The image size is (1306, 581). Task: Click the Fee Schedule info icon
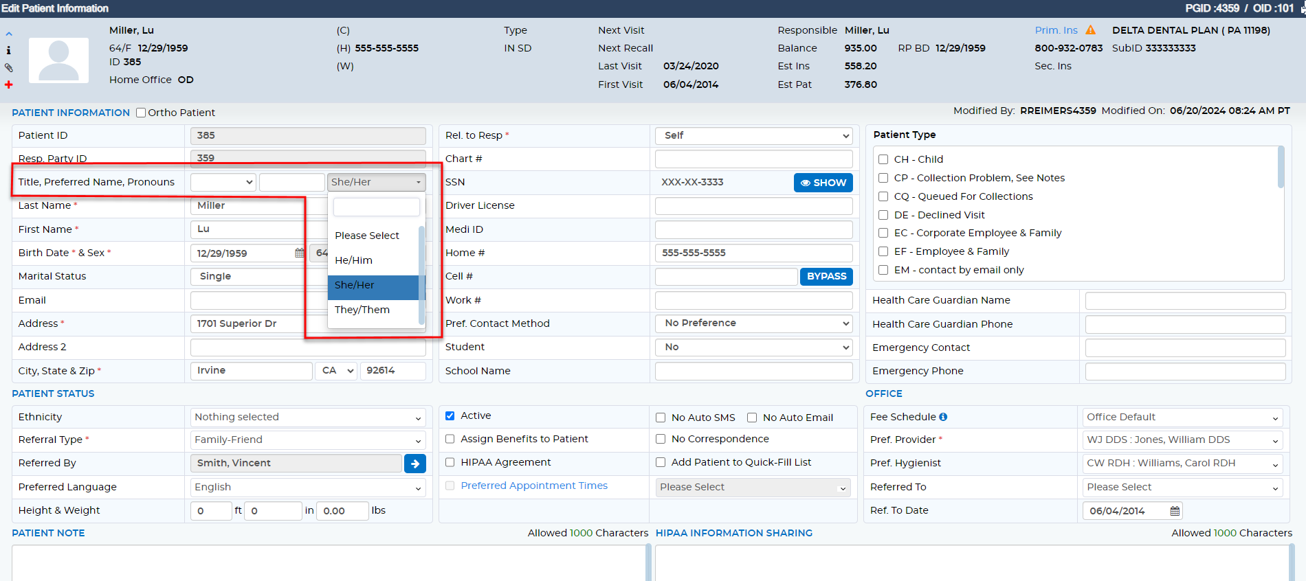[x=943, y=417]
